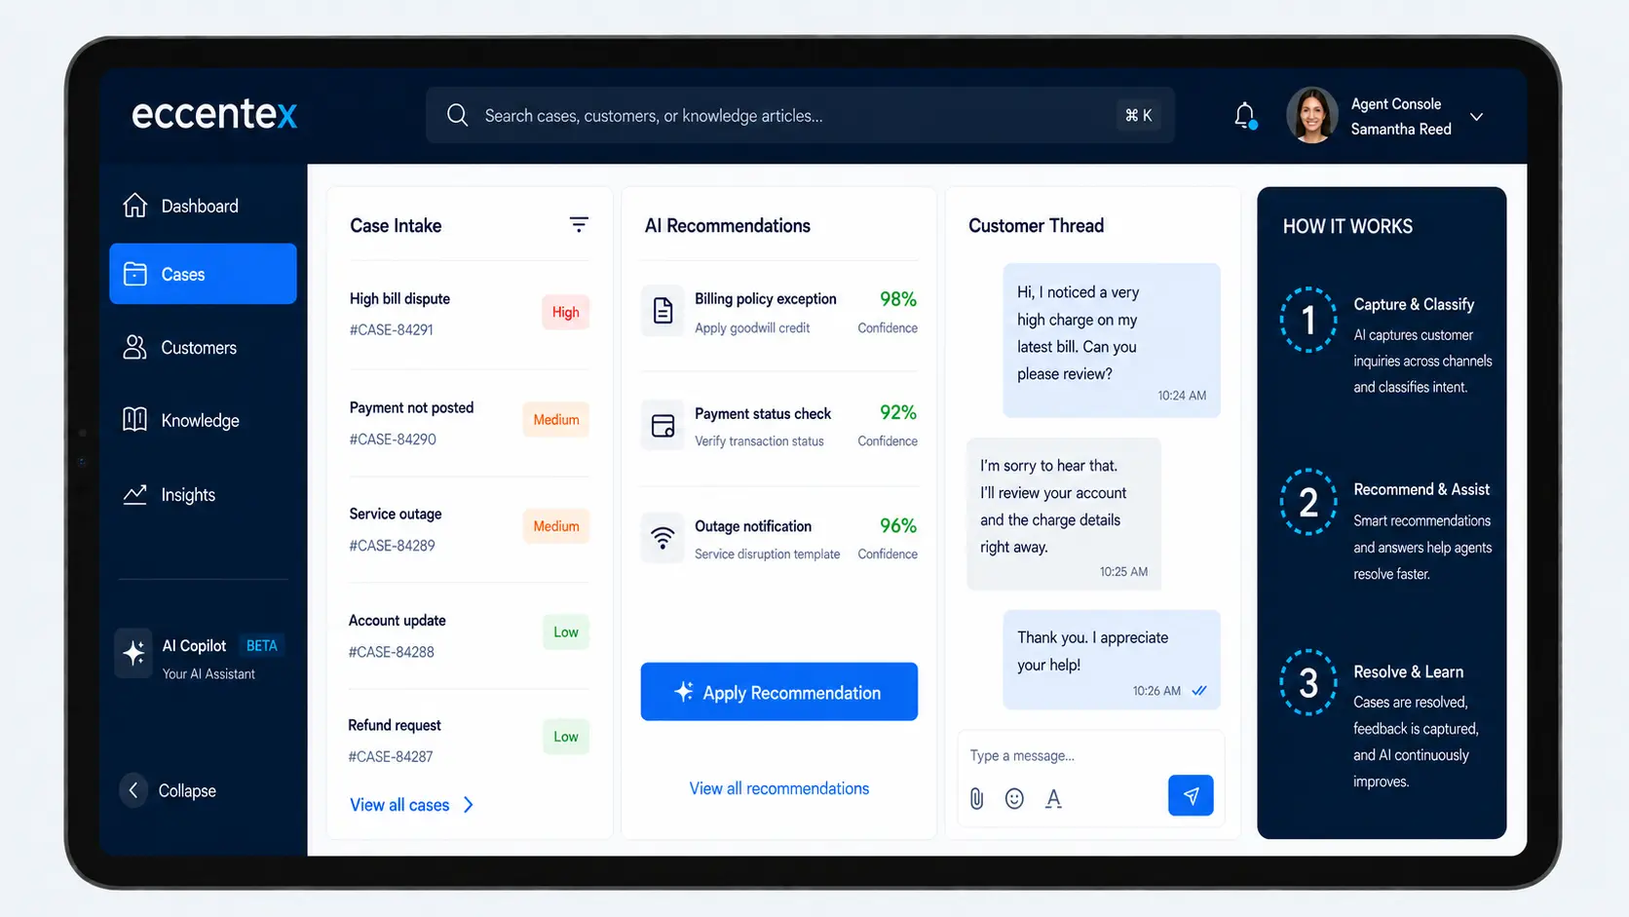Open the Dashboard menu item

coord(203,206)
